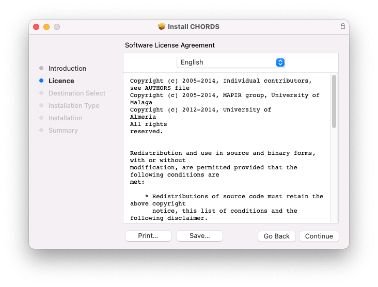Open the English language dropdown
The height and width of the screenshot is (287, 378).
point(231,62)
